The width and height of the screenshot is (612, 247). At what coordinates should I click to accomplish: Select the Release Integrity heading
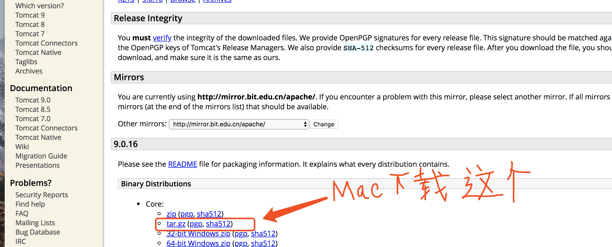click(x=148, y=18)
